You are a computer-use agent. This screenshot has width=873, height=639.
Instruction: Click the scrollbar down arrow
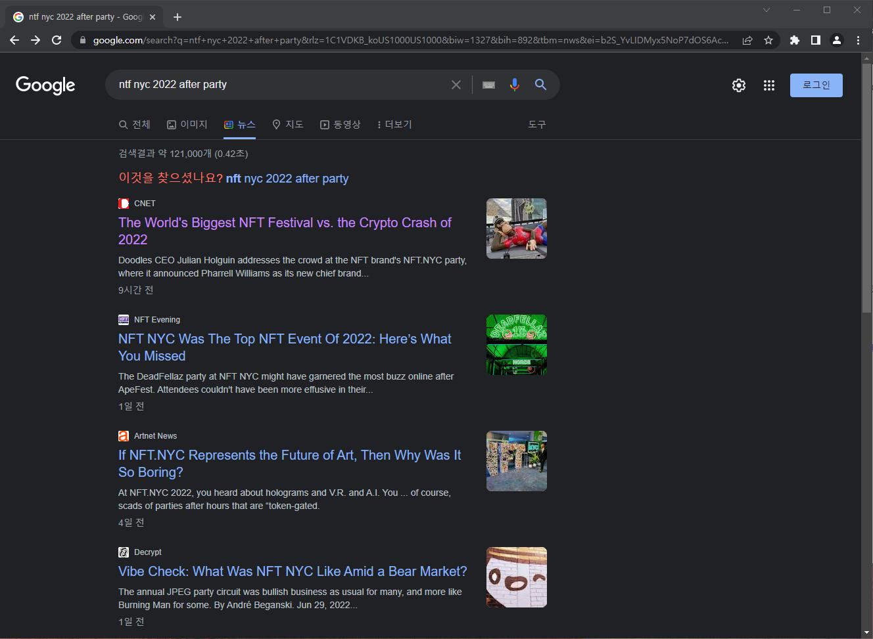(867, 632)
